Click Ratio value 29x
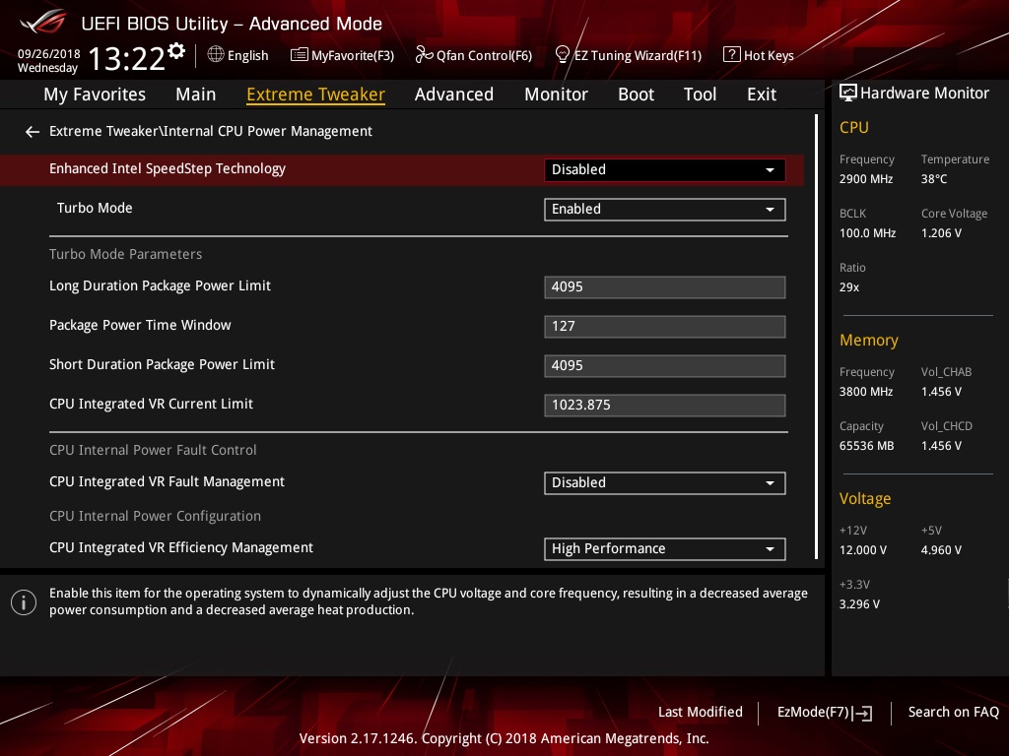 [x=848, y=287]
